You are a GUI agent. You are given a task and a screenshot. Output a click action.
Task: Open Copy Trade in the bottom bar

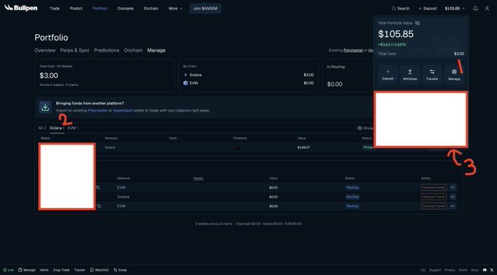pyautogui.click(x=61, y=270)
